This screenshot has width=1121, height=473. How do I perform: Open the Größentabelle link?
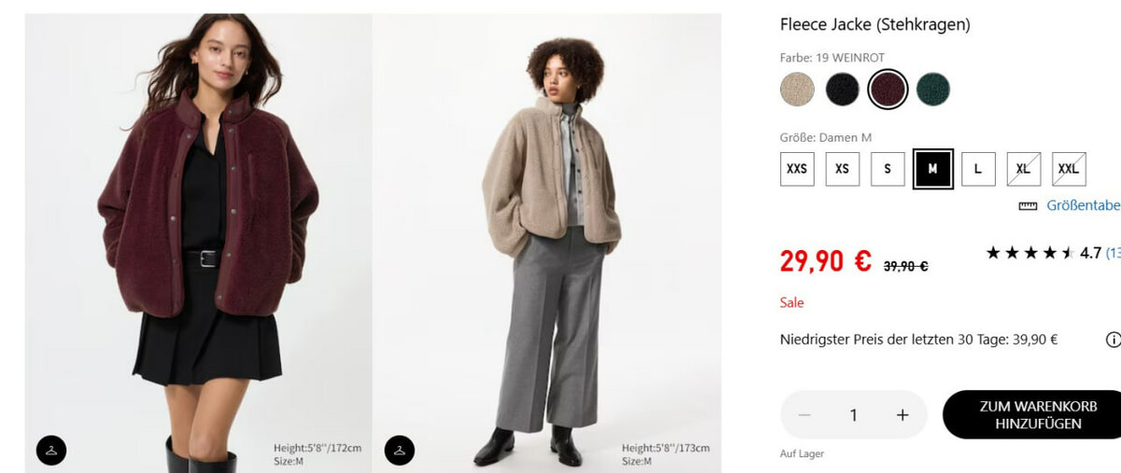[1083, 205]
